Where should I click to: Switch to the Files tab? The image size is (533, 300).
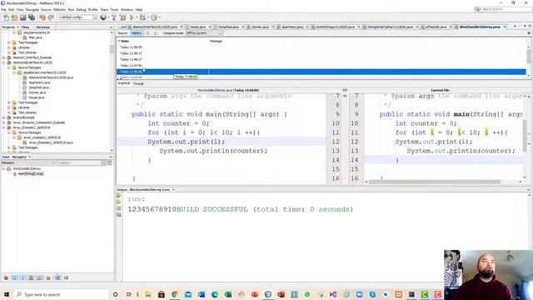pos(26,27)
